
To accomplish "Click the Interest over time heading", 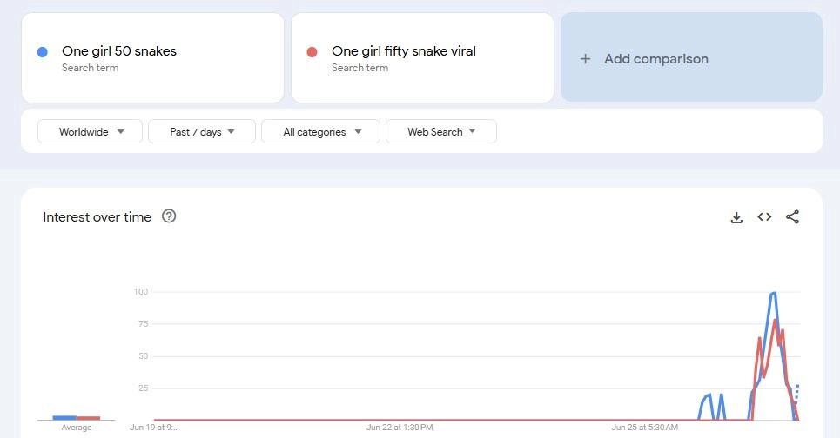I will [x=97, y=217].
